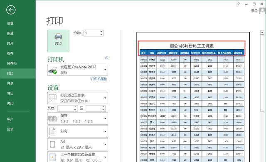
Task: Expand the A4 paper size dropdown
Action: [105, 144]
